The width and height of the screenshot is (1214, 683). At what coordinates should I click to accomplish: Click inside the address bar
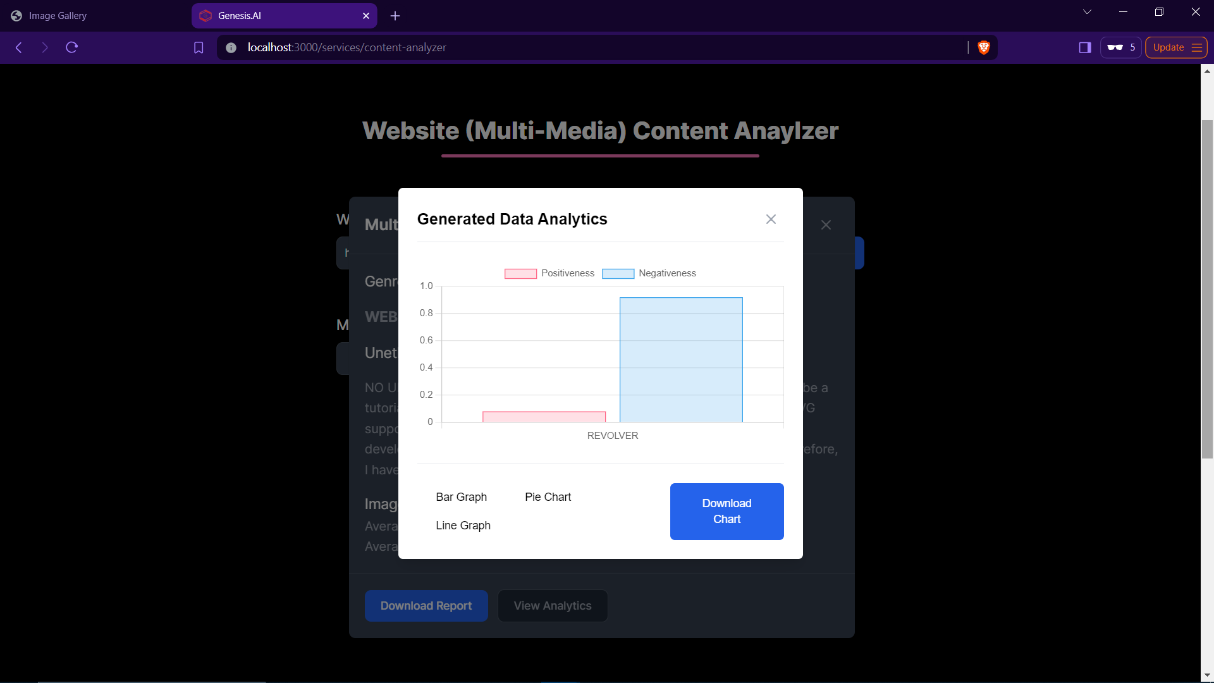[x=569, y=47]
